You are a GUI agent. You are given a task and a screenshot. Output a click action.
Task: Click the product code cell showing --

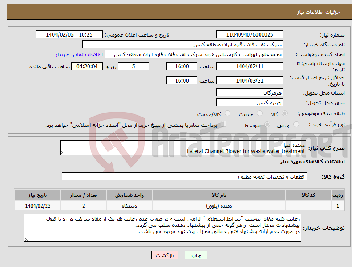coord(309,206)
